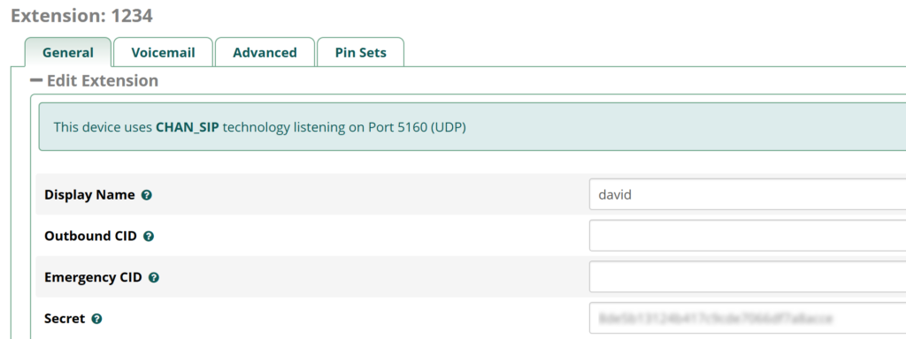The width and height of the screenshot is (906, 339).
Task: Click the question mark beside Secret
Action: coord(97,319)
